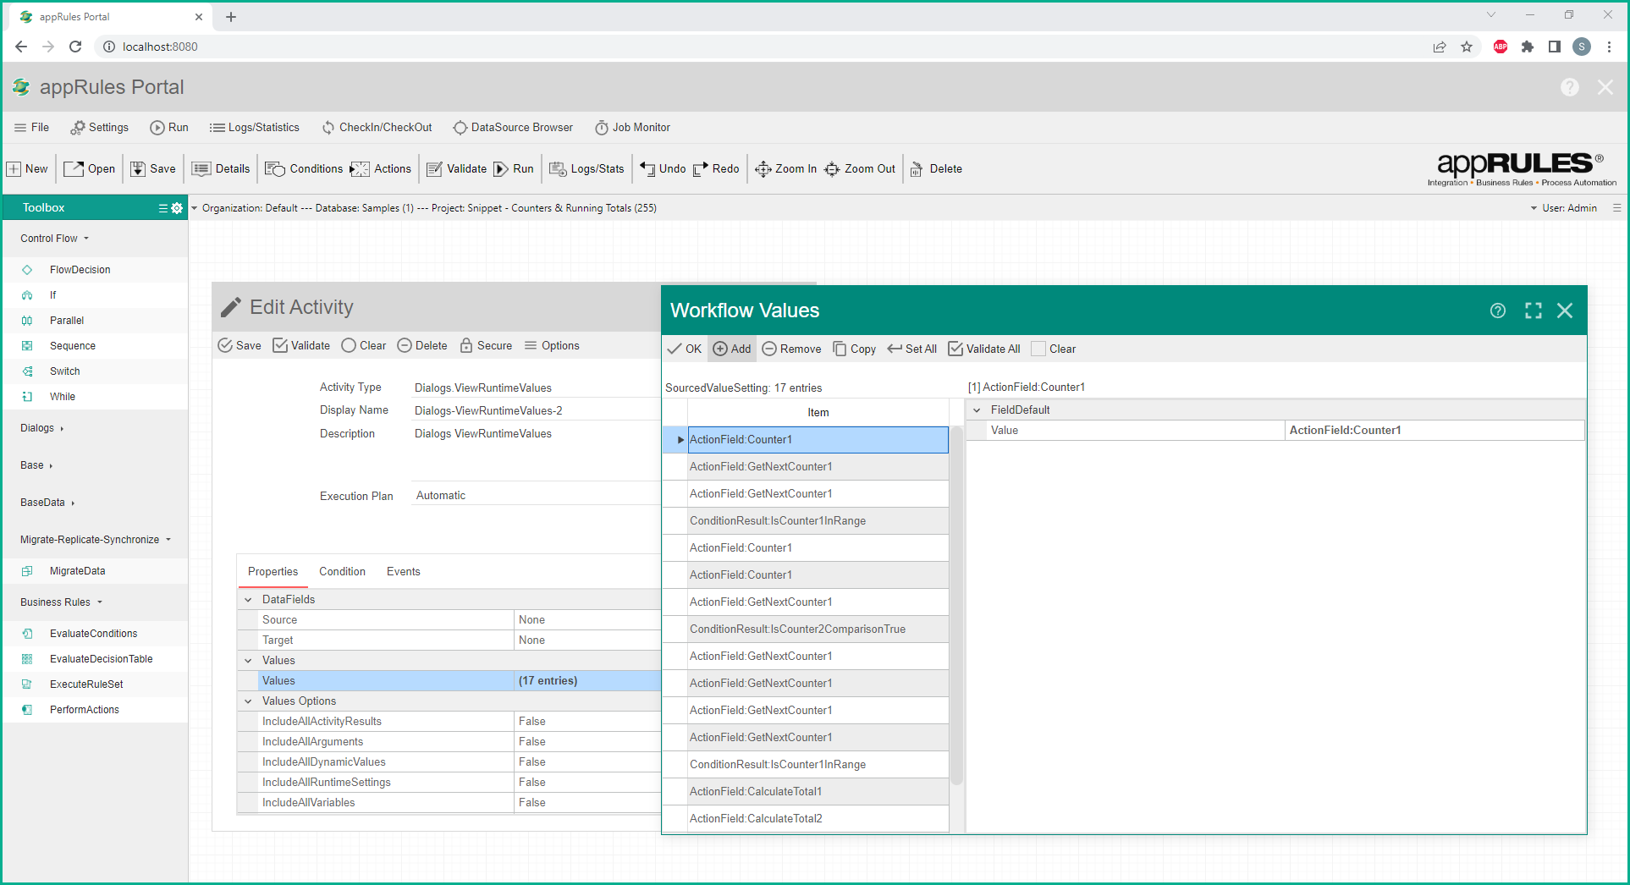Collapse the FieldDefault group
This screenshot has width=1630, height=885.
coord(977,410)
